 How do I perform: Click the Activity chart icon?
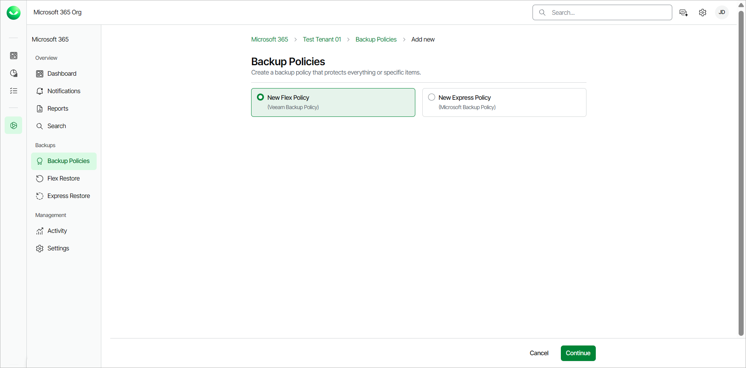[x=40, y=231]
